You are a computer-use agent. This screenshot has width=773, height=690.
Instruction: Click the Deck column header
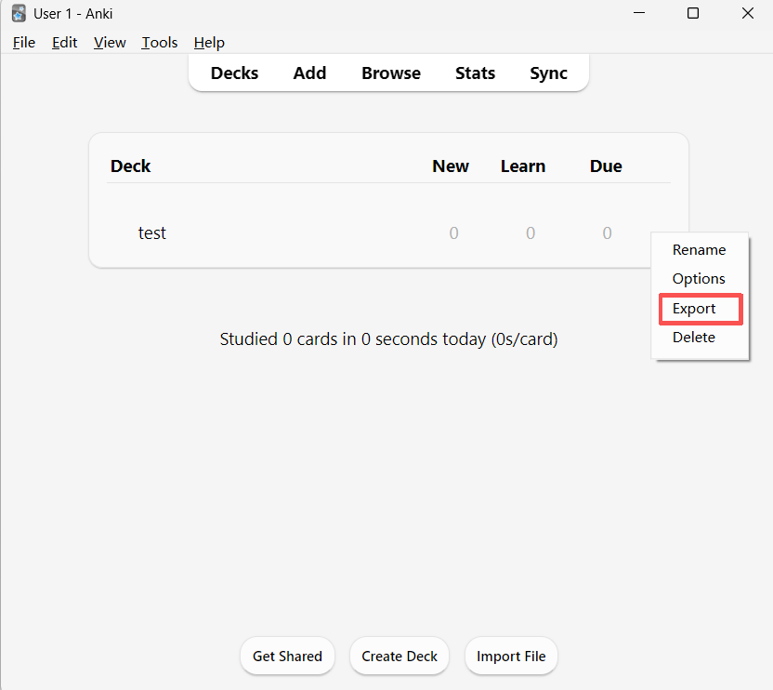pyautogui.click(x=130, y=166)
